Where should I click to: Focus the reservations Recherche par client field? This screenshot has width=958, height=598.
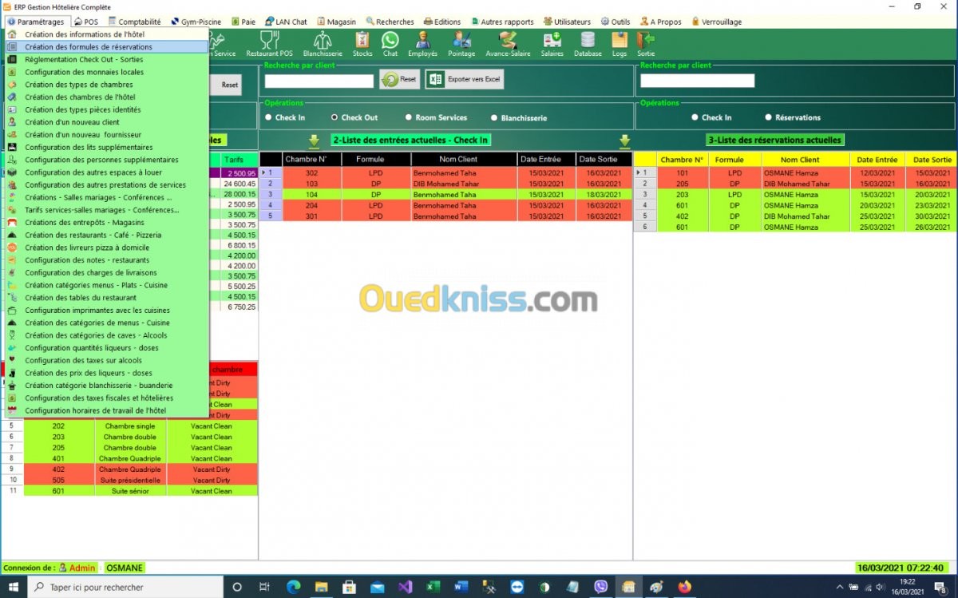[x=697, y=81]
